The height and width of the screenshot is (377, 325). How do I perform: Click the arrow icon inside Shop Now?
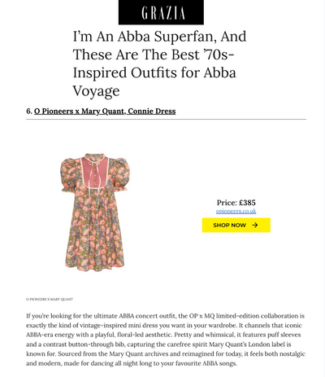click(x=255, y=225)
